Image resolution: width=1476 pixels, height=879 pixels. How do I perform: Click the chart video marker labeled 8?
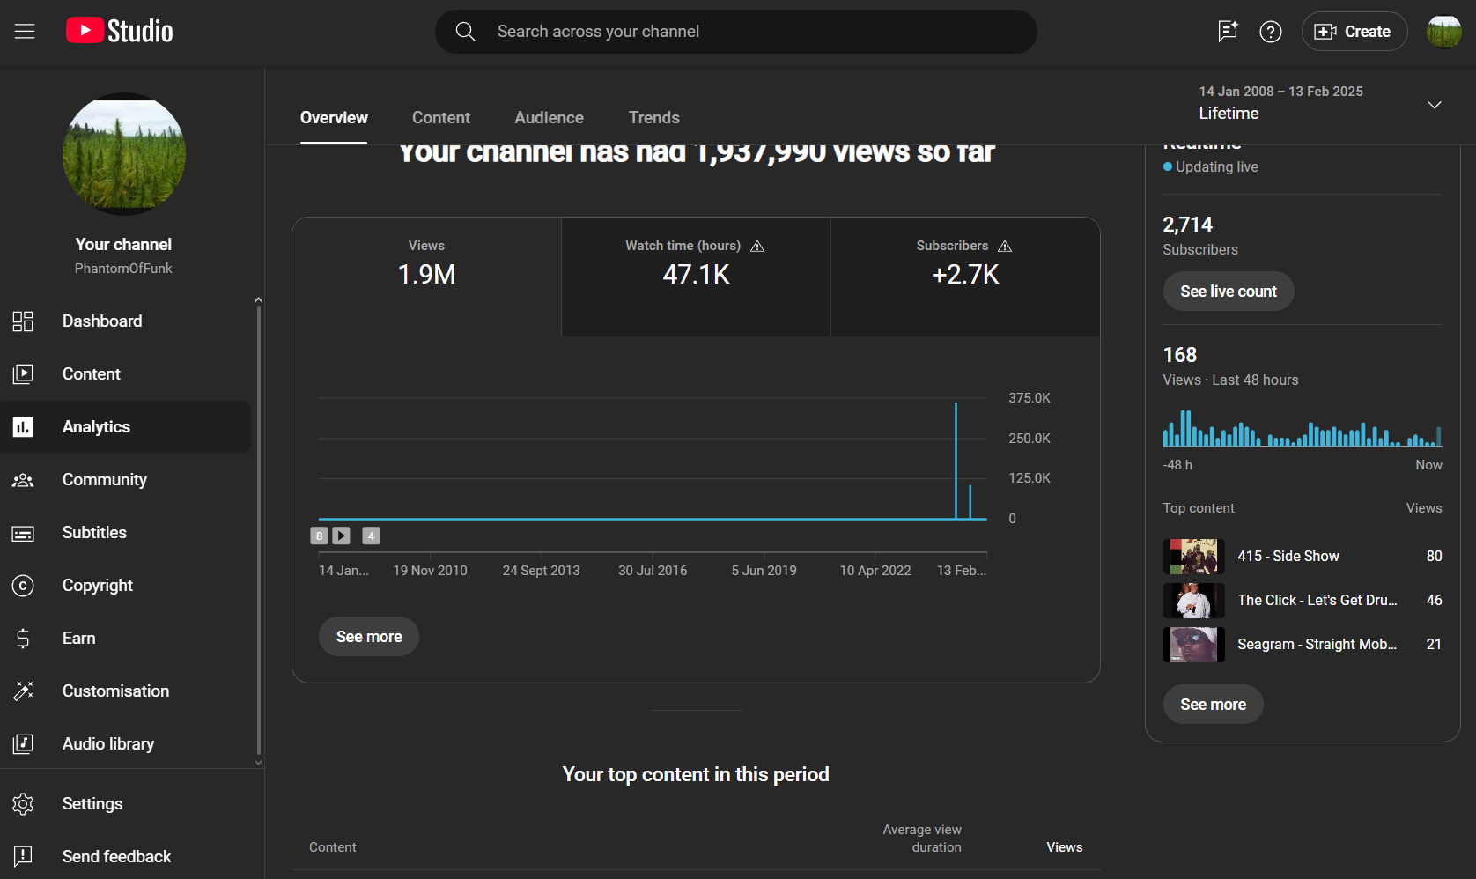click(319, 536)
